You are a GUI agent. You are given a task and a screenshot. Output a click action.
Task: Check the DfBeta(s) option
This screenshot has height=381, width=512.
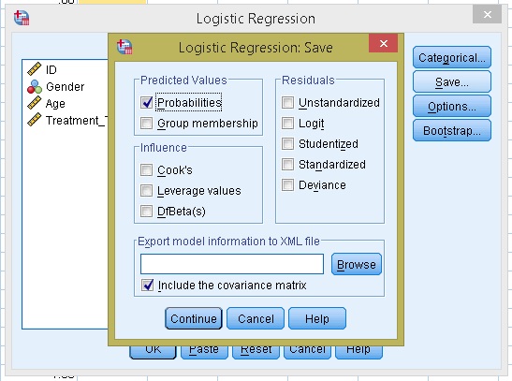pos(146,211)
